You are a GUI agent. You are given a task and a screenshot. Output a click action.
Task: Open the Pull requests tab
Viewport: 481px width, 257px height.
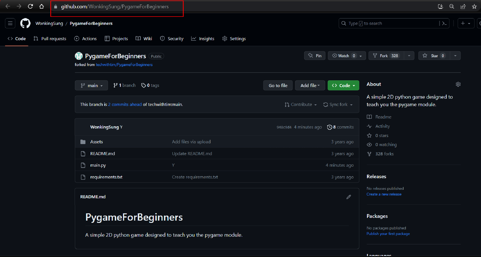(50, 39)
